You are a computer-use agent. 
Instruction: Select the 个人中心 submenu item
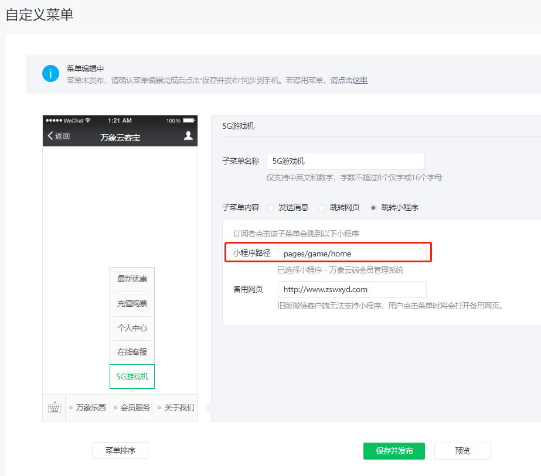132,328
